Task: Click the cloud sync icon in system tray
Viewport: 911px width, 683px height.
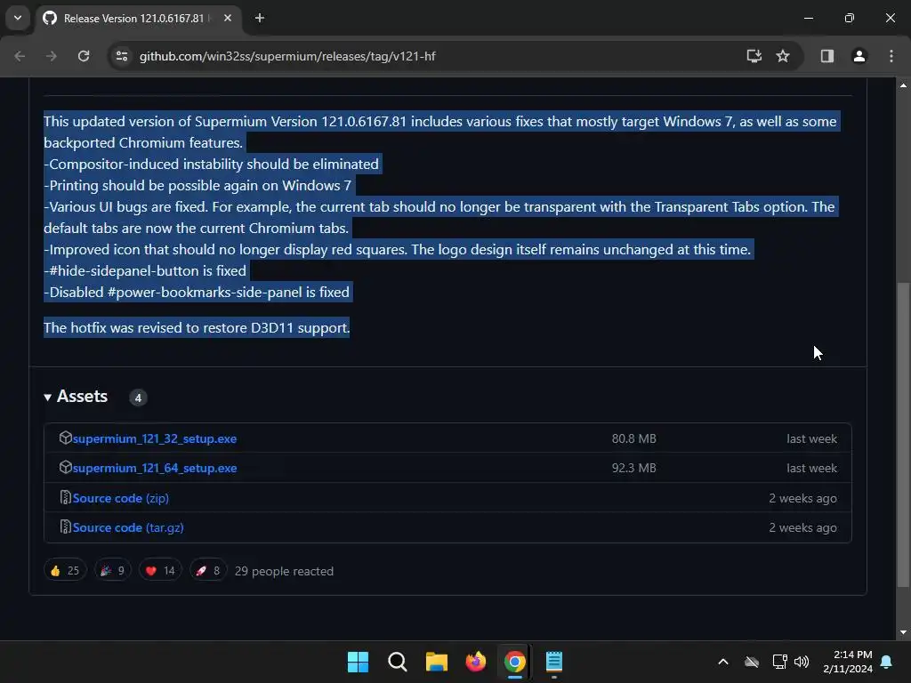Action: coord(752,662)
